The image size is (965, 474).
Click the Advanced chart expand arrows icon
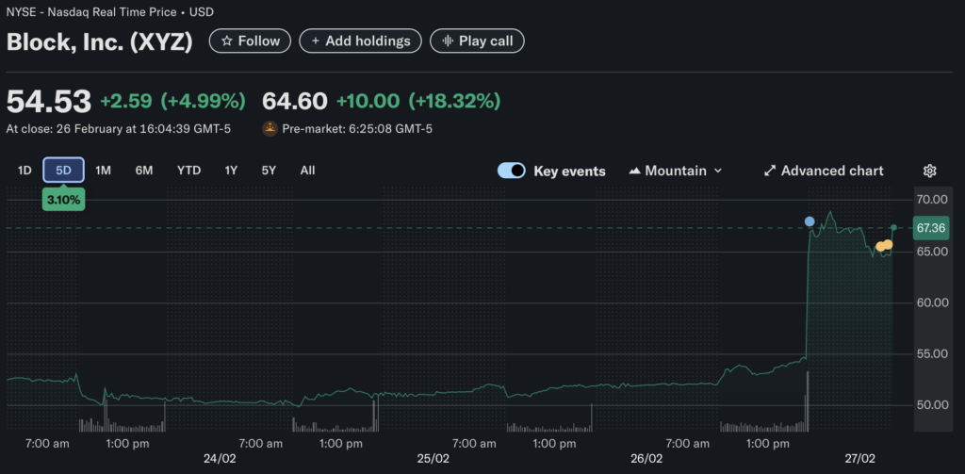[770, 171]
